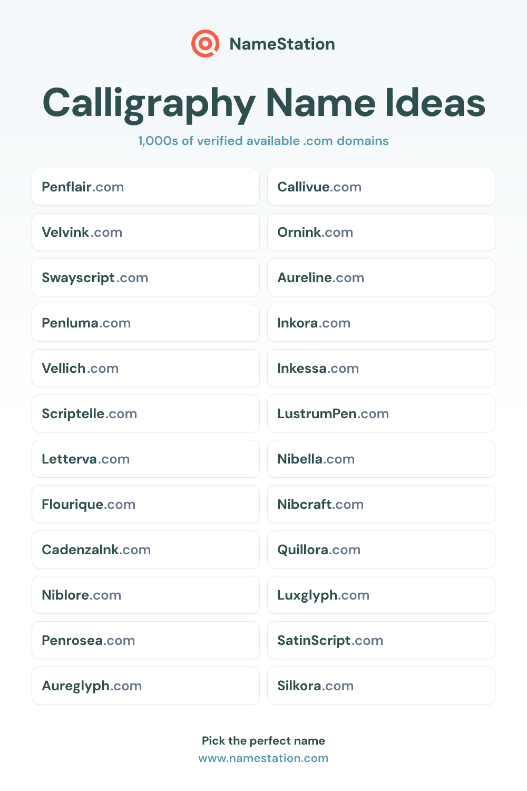Pick the Velvink.com domain box

coord(145,232)
